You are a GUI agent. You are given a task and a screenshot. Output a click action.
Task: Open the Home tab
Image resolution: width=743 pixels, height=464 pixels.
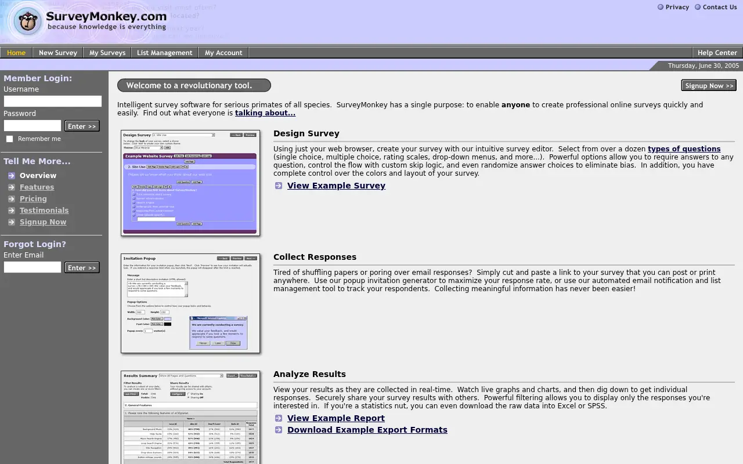(16, 53)
